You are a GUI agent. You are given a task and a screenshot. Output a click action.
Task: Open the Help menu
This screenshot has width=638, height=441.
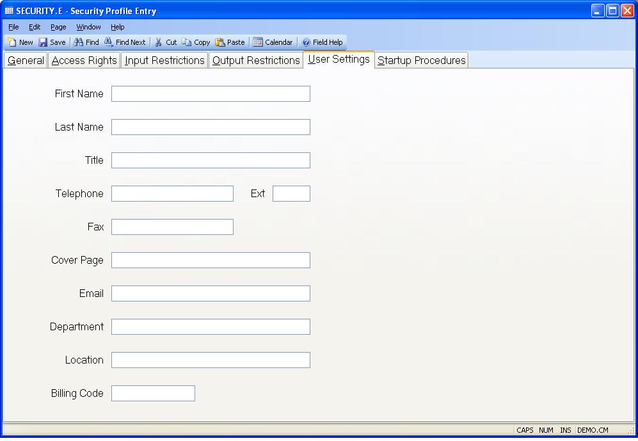(x=118, y=27)
